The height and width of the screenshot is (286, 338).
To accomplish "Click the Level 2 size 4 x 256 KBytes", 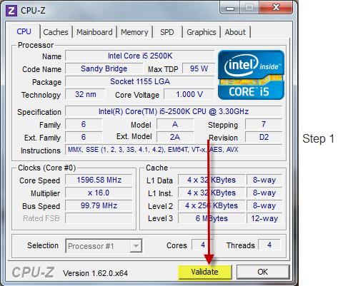I will click(x=212, y=205).
